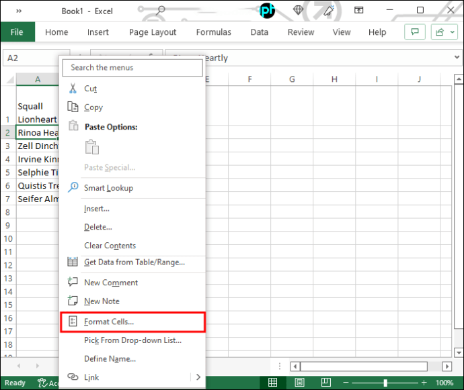Click the search magnifier in title bar
Viewport: 464px width, 390px height.
tap(161, 10)
